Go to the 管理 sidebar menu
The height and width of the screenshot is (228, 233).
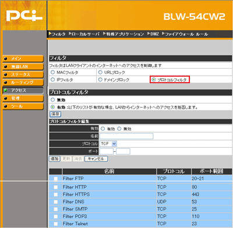[23, 98]
